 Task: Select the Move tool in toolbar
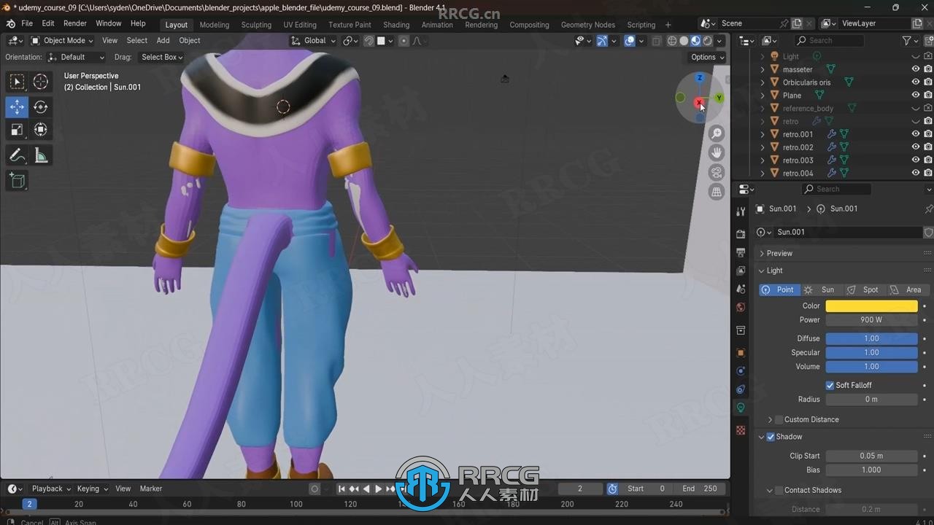17,106
